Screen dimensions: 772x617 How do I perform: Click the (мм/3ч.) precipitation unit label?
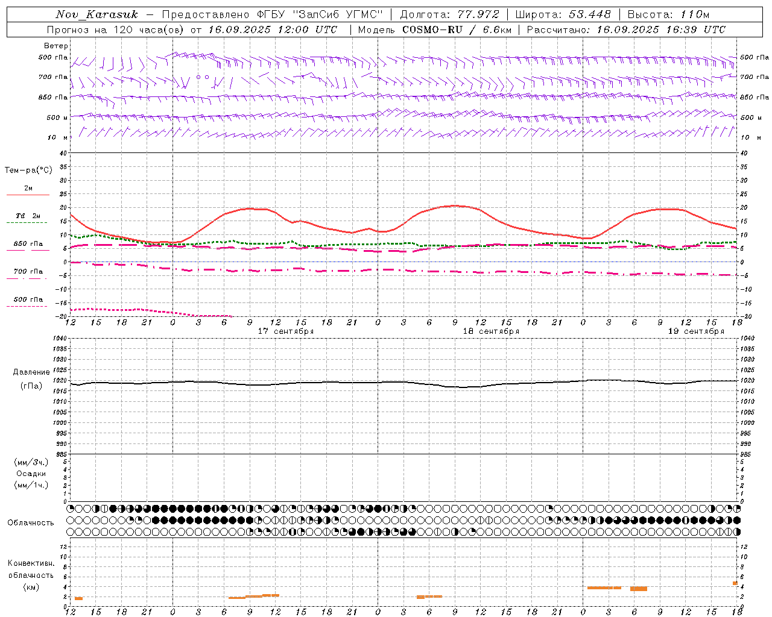pos(31,462)
